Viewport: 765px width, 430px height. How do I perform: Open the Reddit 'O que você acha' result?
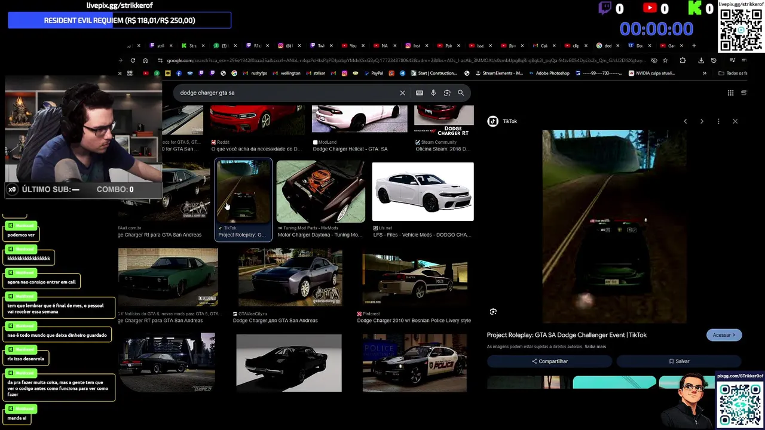tap(256, 149)
